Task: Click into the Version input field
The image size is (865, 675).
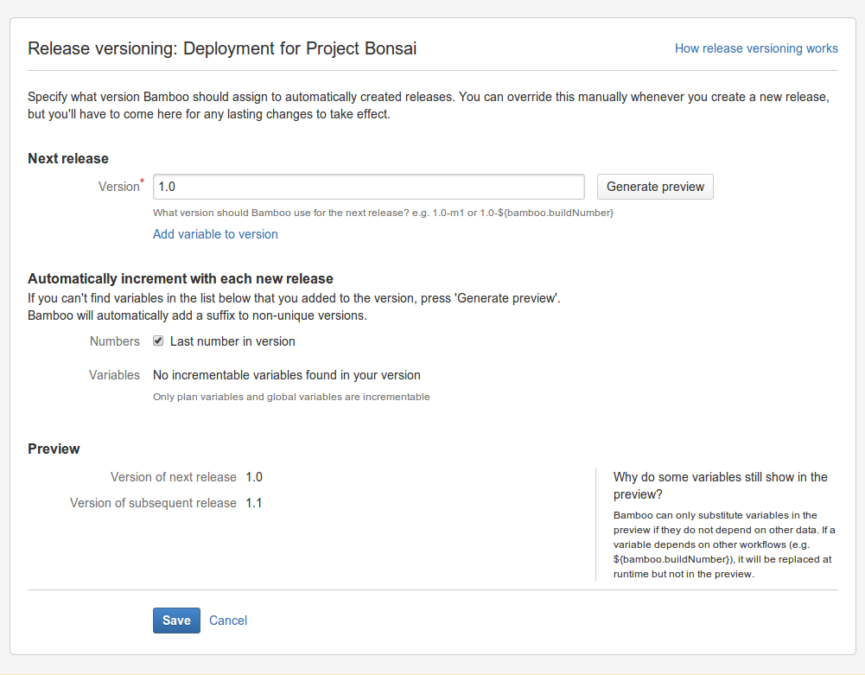Action: click(x=368, y=187)
